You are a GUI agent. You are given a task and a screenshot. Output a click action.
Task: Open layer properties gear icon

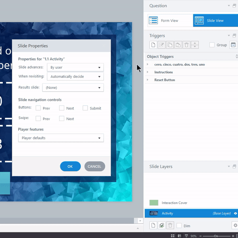(234, 225)
